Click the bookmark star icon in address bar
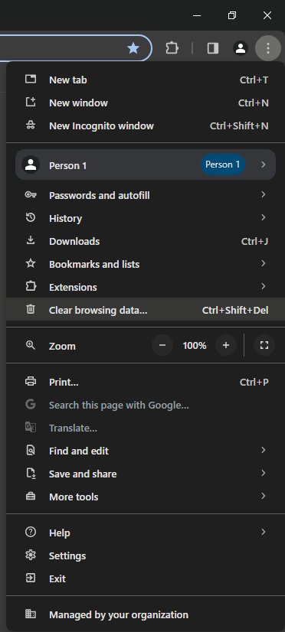This screenshot has height=632, width=285. (x=133, y=48)
